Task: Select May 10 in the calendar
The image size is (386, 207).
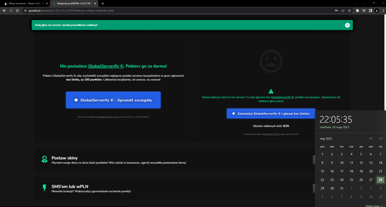Action: (342, 163)
